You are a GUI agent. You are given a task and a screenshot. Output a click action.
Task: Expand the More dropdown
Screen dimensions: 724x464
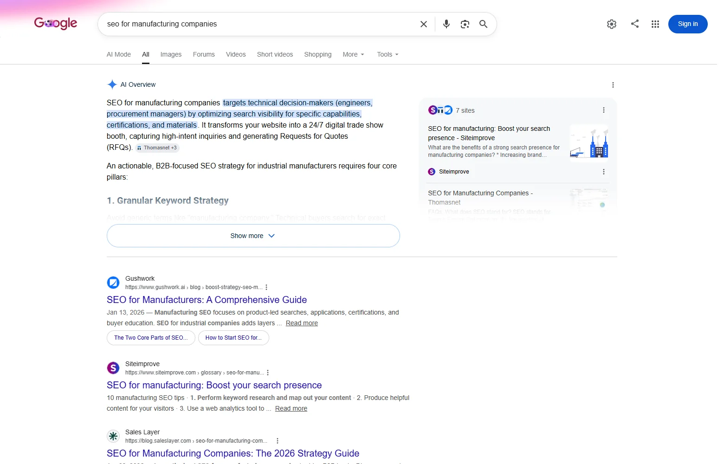pos(353,54)
